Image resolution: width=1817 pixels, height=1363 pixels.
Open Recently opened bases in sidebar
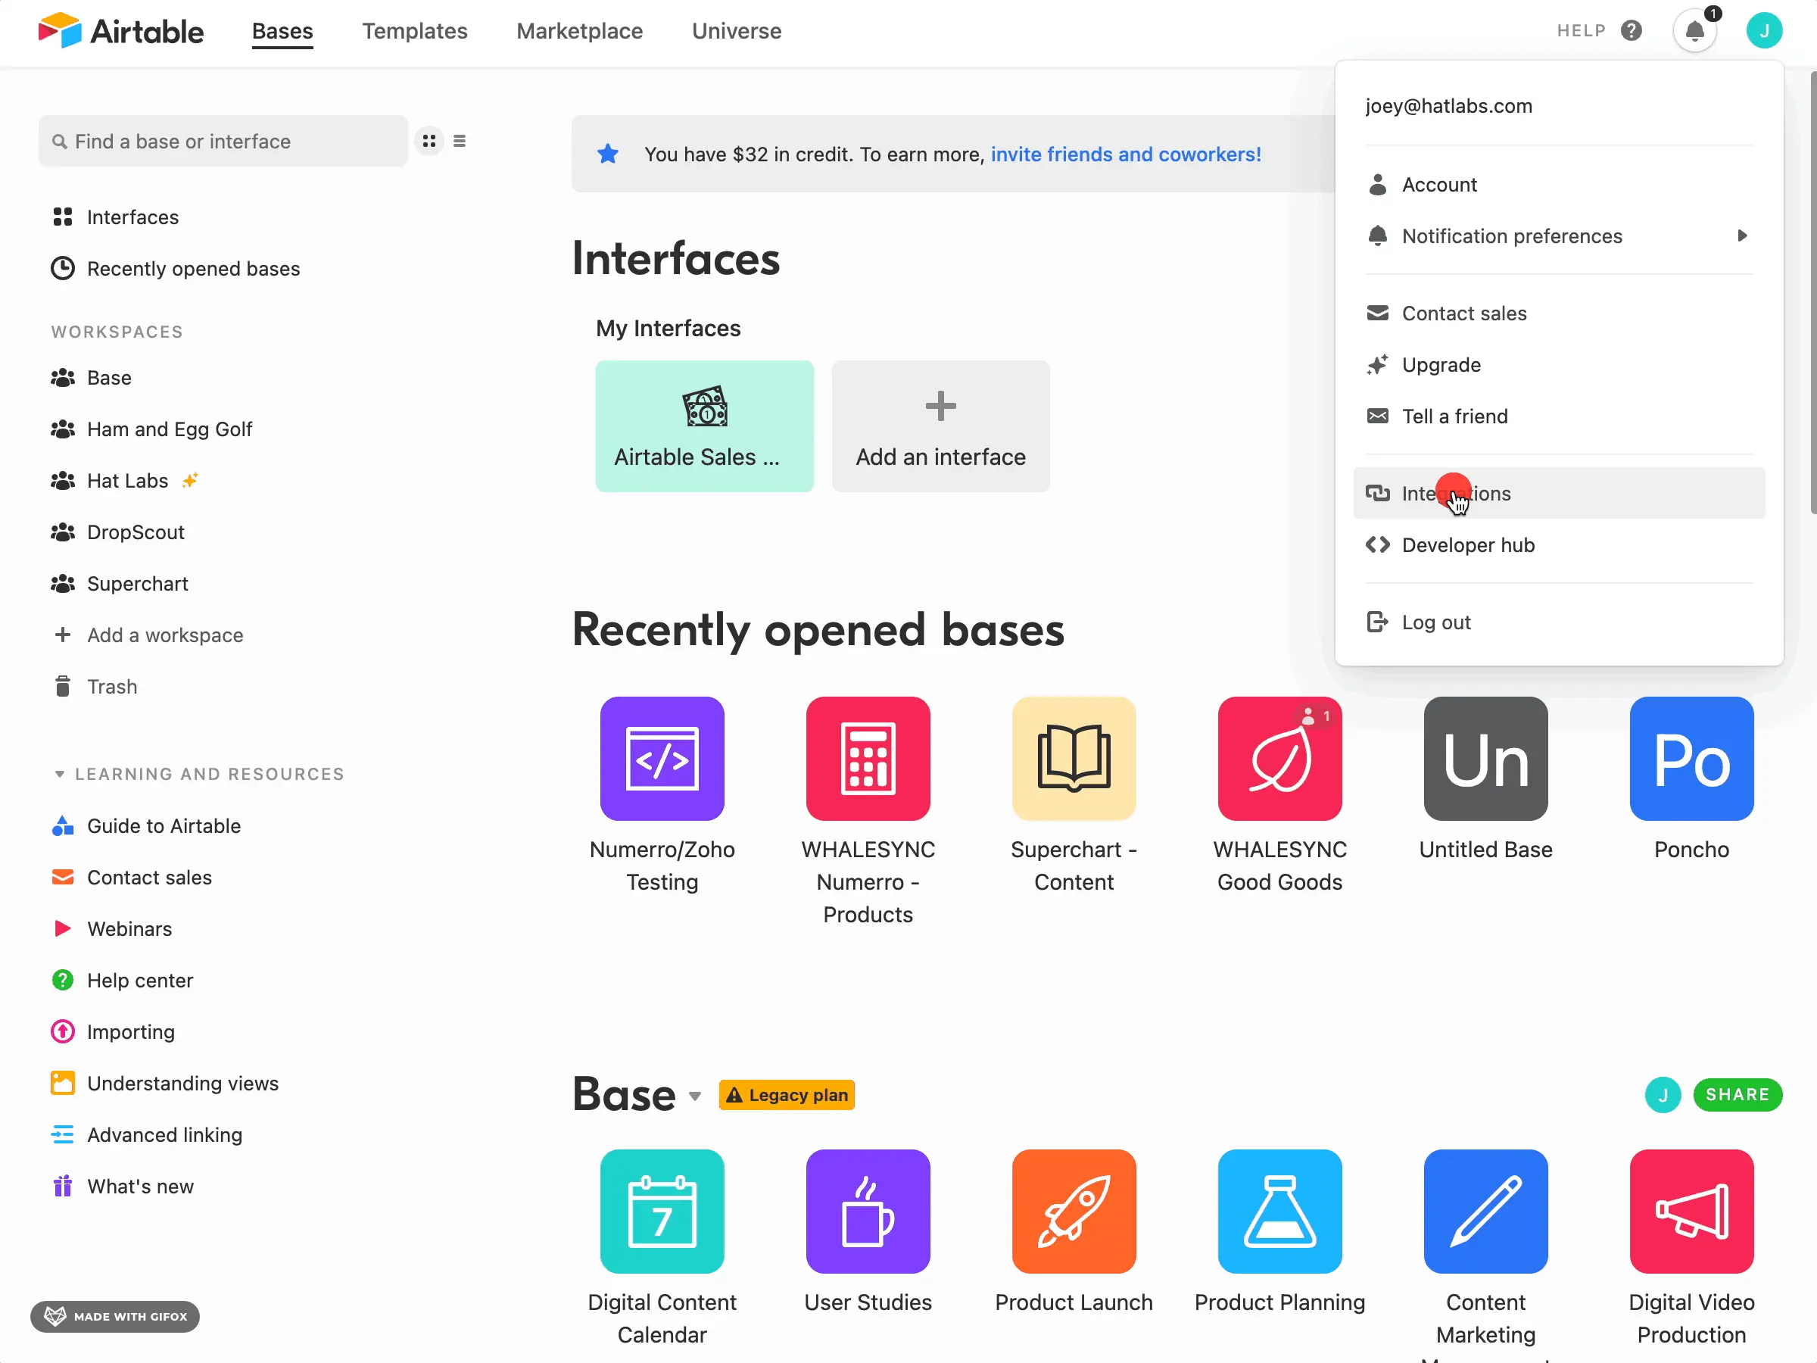click(x=176, y=269)
